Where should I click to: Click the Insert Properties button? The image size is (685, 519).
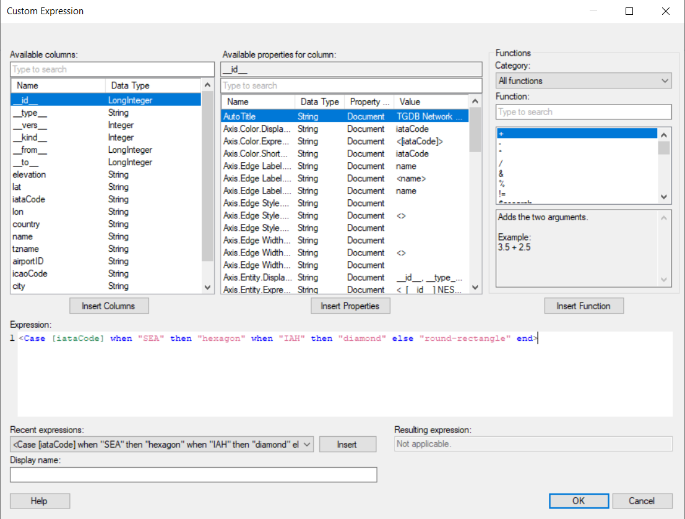350,306
